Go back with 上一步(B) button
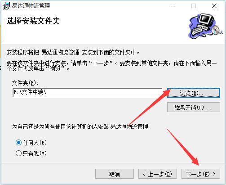This screenshot has width=226, height=185. click(x=158, y=174)
